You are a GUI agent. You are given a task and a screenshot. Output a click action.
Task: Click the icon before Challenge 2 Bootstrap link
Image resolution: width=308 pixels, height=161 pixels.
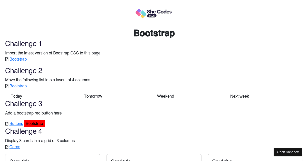7,86
